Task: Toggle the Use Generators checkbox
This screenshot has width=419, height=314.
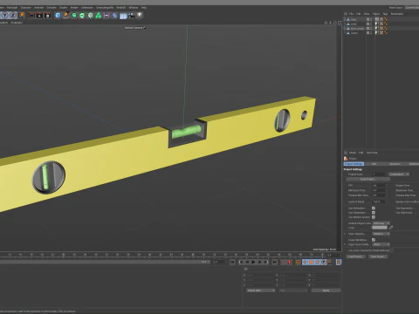Action: pyautogui.click(x=374, y=213)
